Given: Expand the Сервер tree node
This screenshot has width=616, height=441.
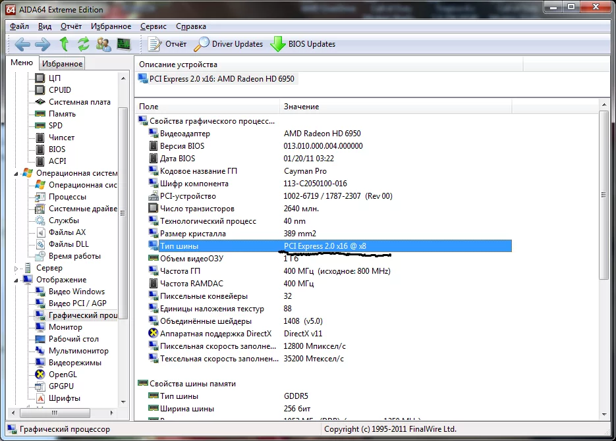Looking at the screenshot, I should [16, 269].
